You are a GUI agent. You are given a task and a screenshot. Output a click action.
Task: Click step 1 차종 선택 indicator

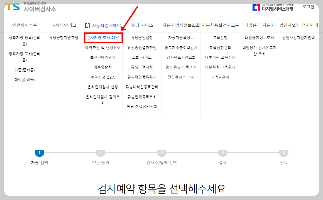[x=39, y=152]
